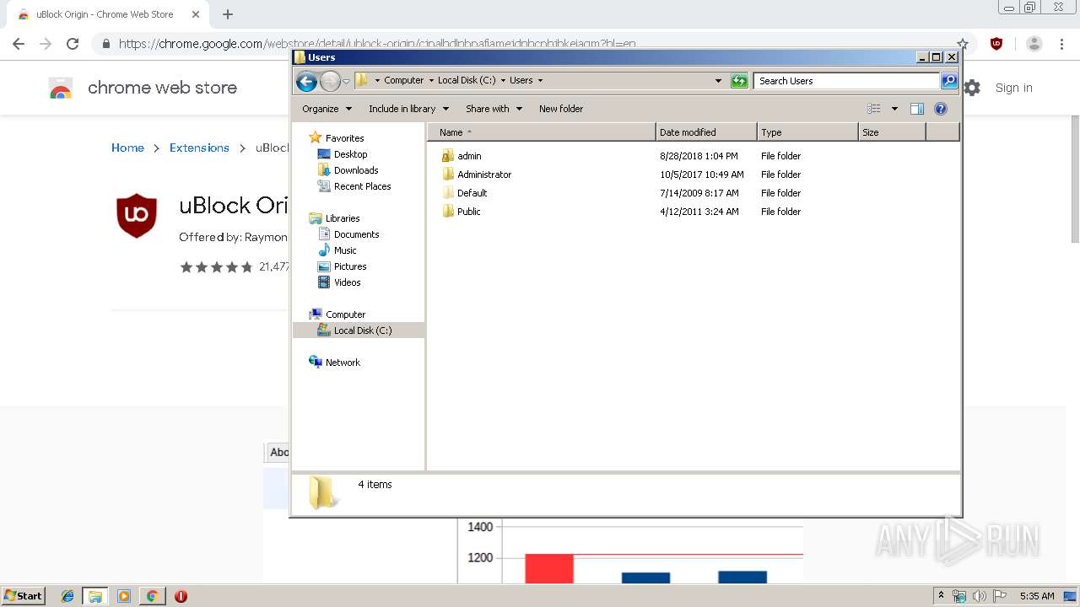Click the green Refresh button in address bar
Screen dimensions: 1080x607
(739, 81)
